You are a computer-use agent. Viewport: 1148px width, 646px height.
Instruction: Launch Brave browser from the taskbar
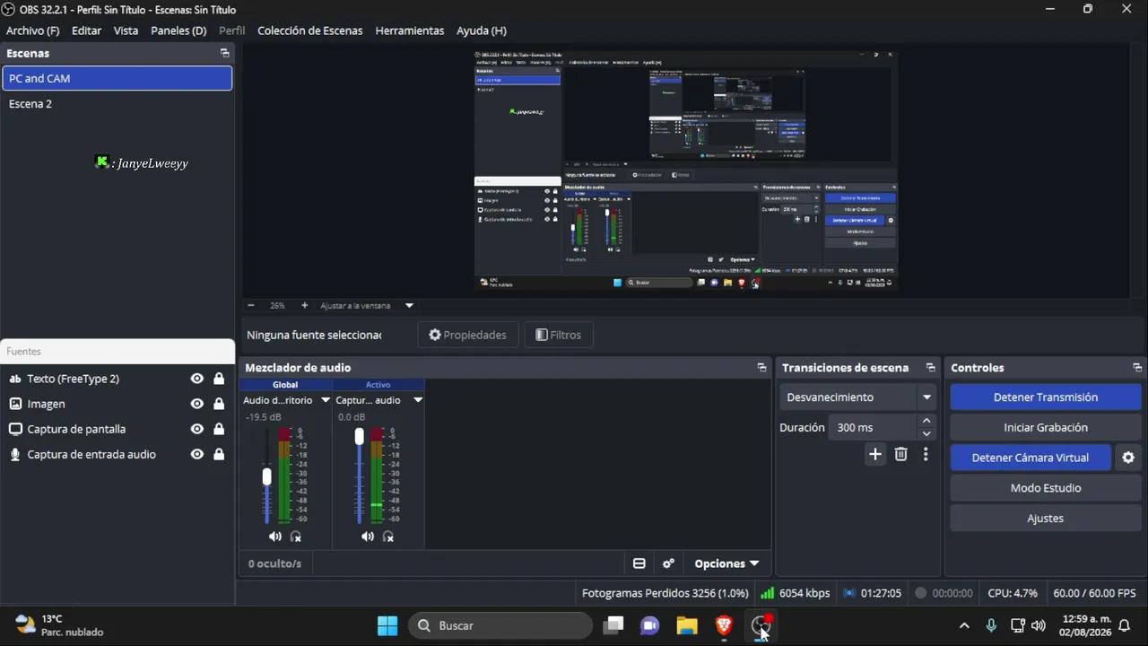click(724, 625)
